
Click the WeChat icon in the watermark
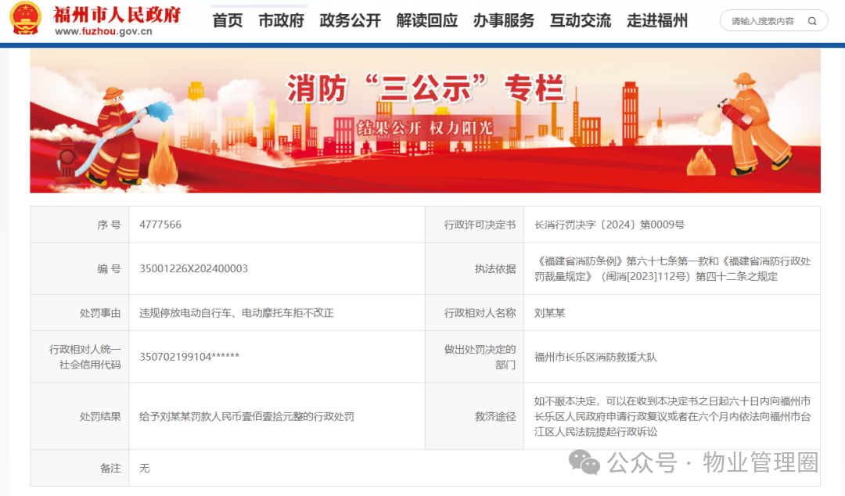(x=584, y=462)
